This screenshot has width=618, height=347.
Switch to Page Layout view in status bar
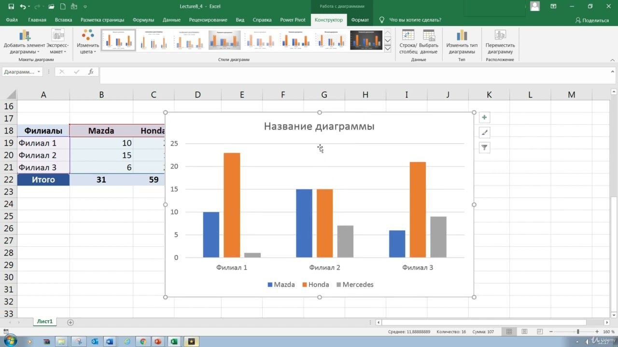(524, 332)
